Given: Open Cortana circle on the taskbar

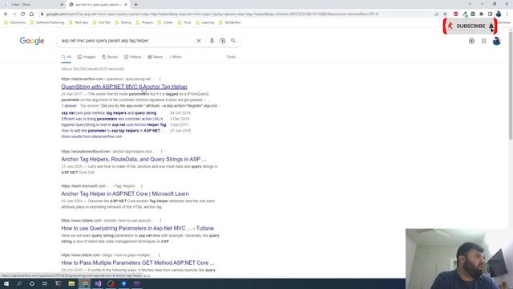Looking at the screenshot, I should click(32, 283).
